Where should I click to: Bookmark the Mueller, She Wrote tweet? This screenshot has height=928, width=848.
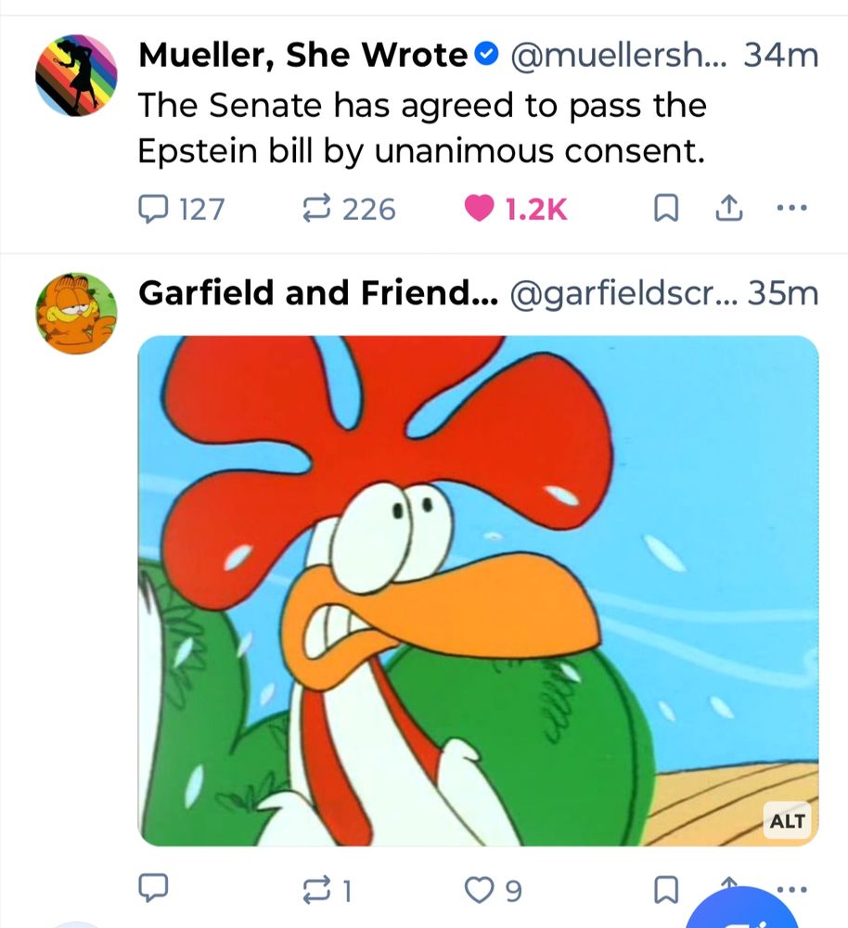666,208
